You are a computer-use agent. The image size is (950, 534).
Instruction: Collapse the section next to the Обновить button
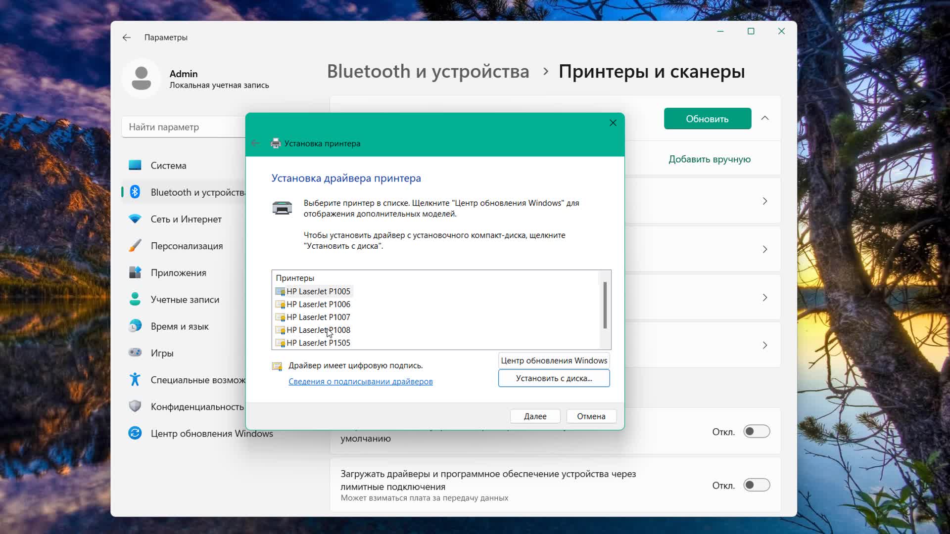click(x=765, y=118)
